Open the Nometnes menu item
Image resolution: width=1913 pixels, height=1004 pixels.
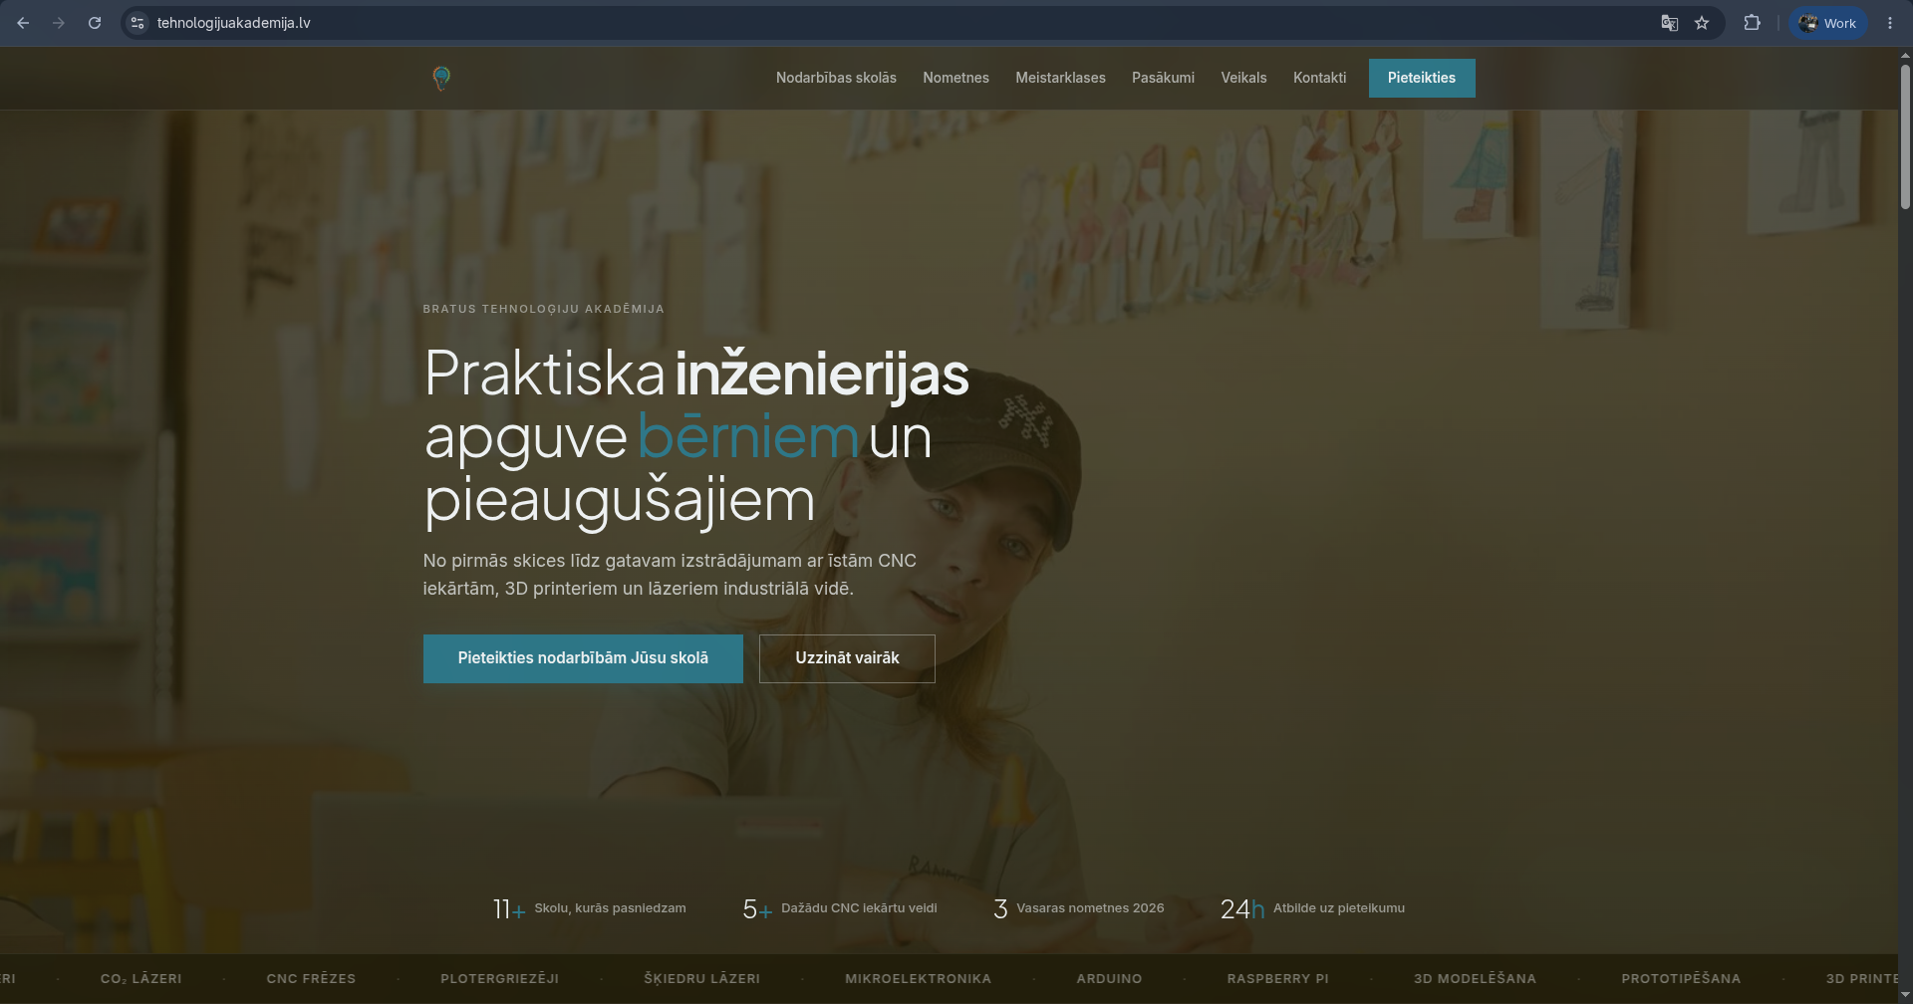[x=956, y=78]
